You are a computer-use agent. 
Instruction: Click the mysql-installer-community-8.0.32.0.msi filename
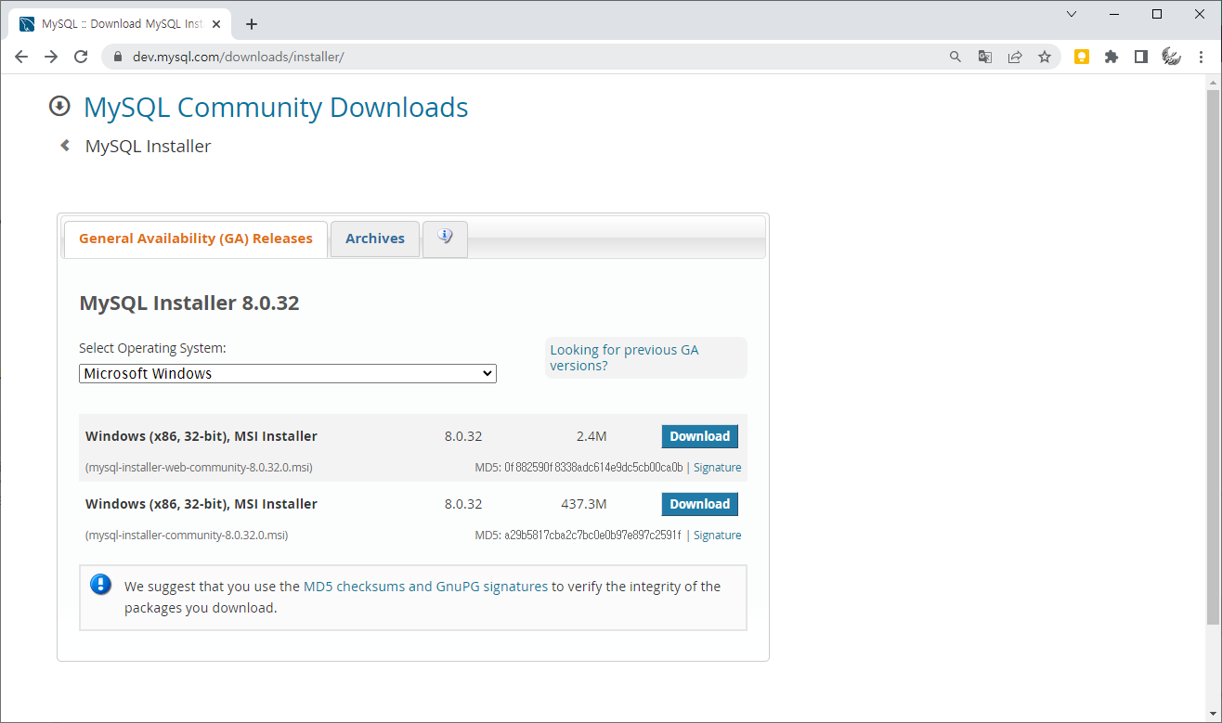click(x=187, y=536)
